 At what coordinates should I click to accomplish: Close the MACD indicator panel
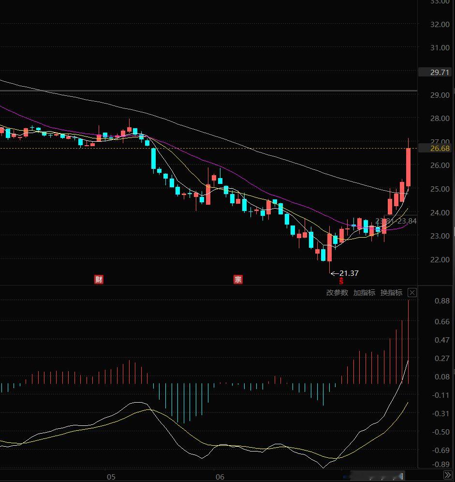[x=412, y=292]
